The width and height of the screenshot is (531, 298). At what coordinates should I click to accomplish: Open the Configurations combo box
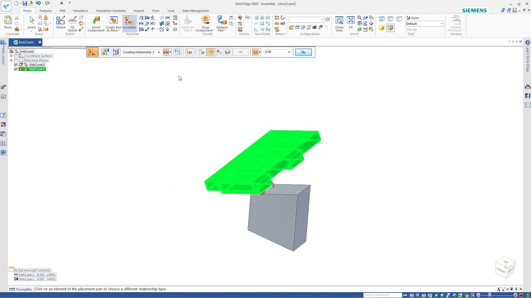click(307, 19)
